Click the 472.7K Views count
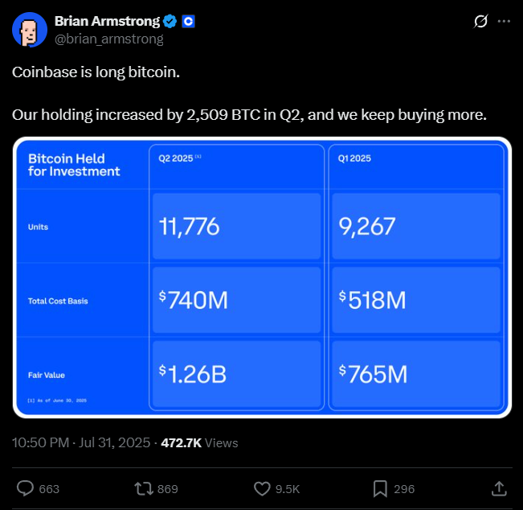 199,443
